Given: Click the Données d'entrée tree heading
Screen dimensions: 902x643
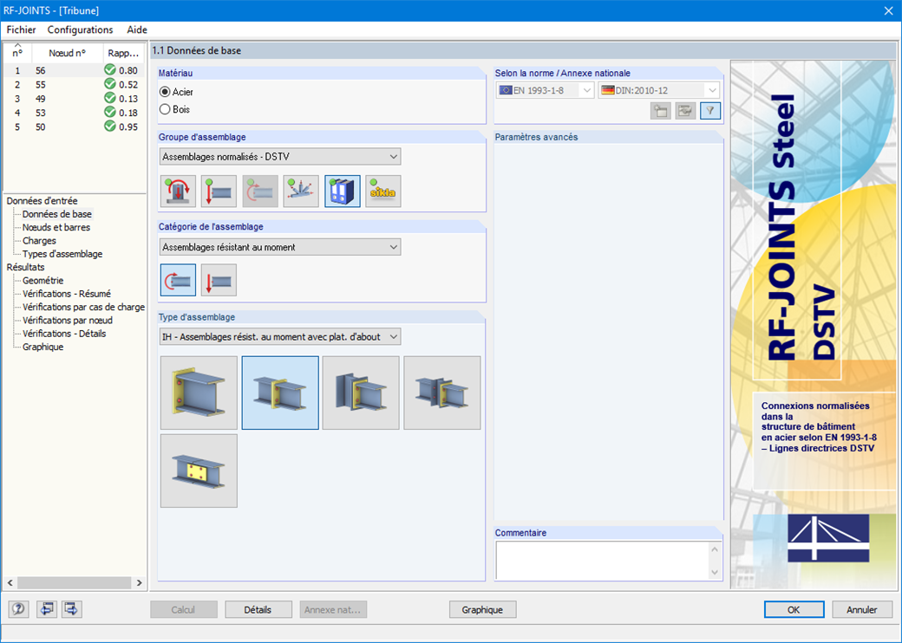Looking at the screenshot, I should click(x=42, y=200).
